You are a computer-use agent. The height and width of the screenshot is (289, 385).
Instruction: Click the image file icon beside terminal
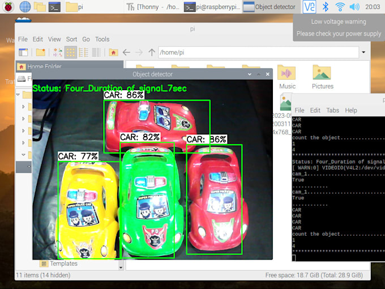pyautogui.click(x=285, y=102)
